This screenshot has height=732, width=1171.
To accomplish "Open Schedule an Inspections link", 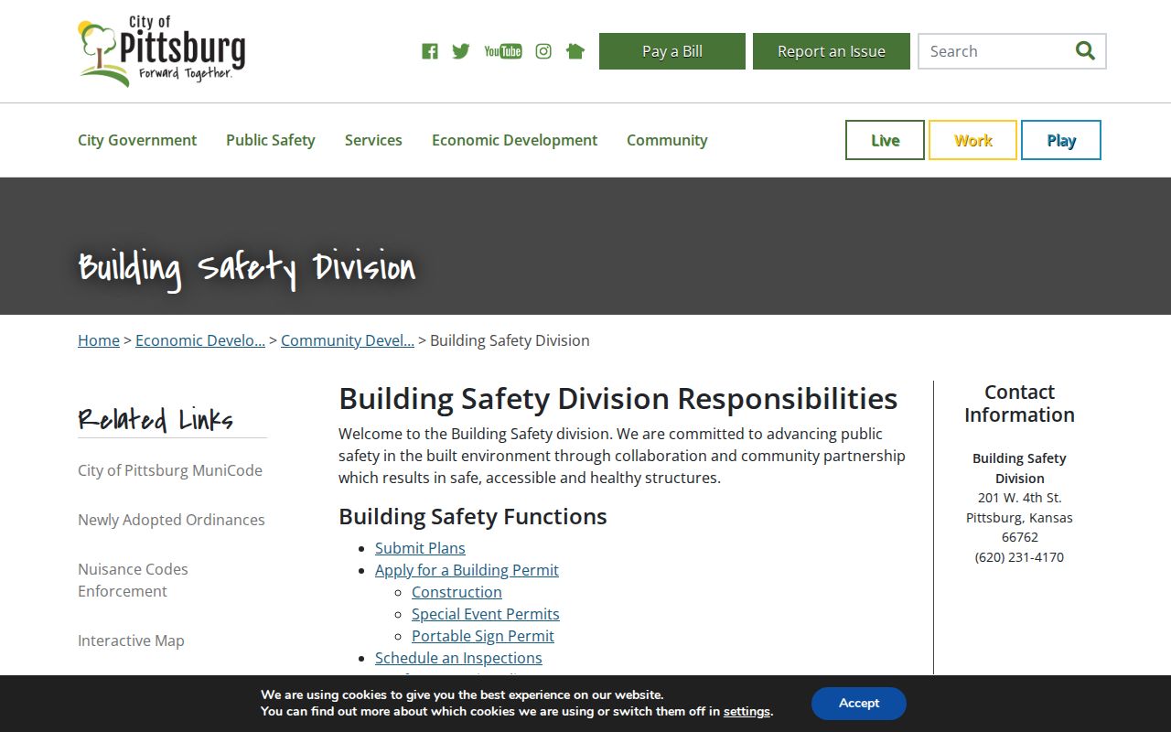I will pyautogui.click(x=458, y=658).
